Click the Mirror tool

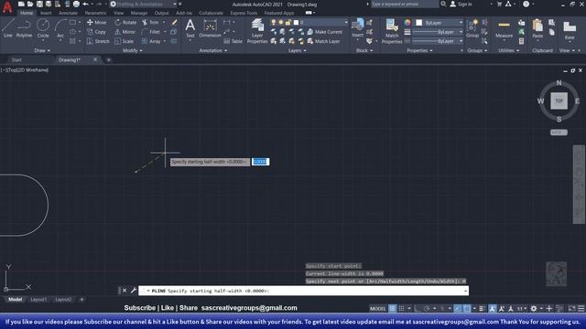[x=125, y=32]
